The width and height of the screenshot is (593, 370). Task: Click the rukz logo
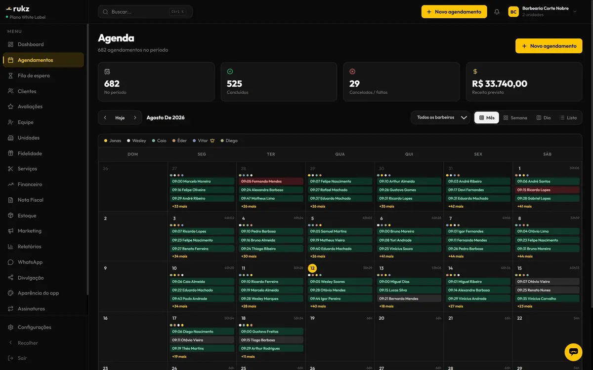18,8
